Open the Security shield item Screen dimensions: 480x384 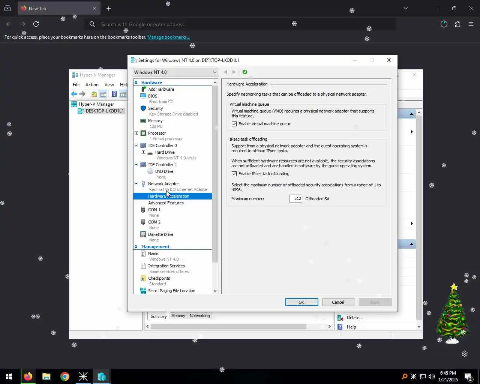[x=155, y=108]
